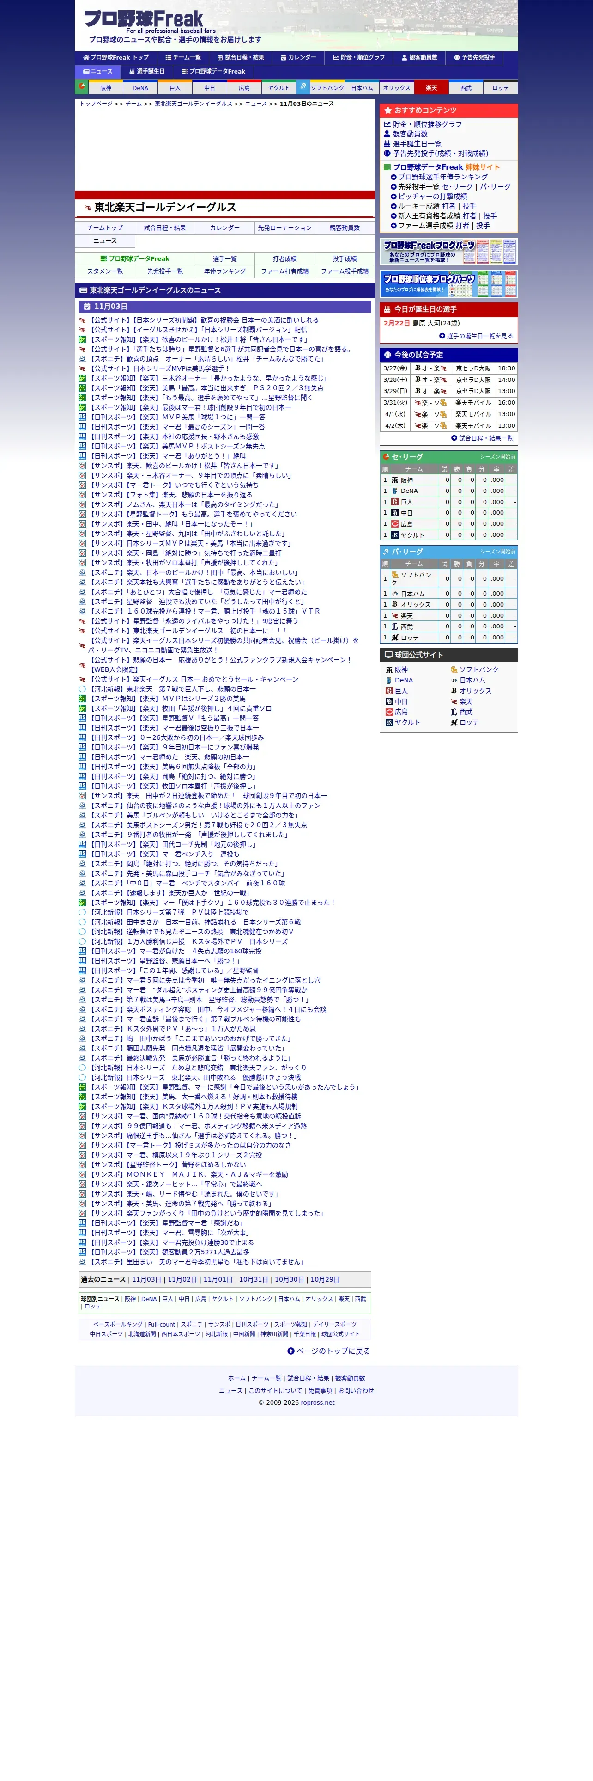Screen dimensions: 593x1781
Task: Click 試合日程・結果一覧 link under schedule table
Action: tap(486, 438)
